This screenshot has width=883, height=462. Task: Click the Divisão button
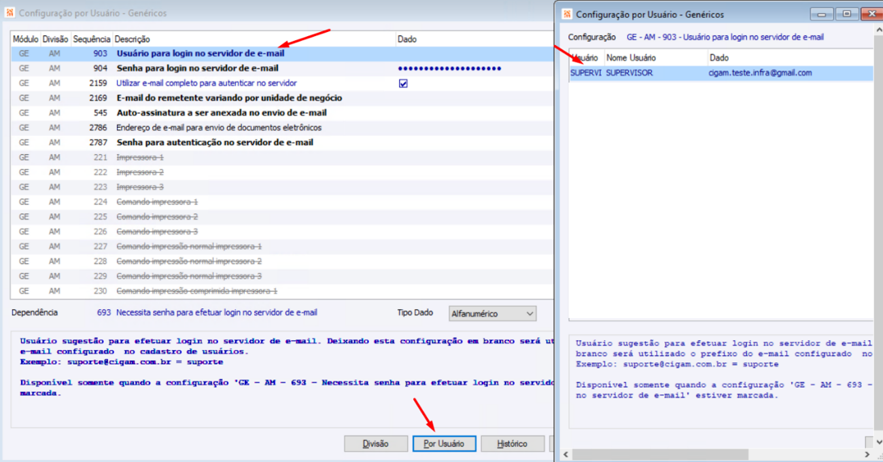click(x=375, y=444)
